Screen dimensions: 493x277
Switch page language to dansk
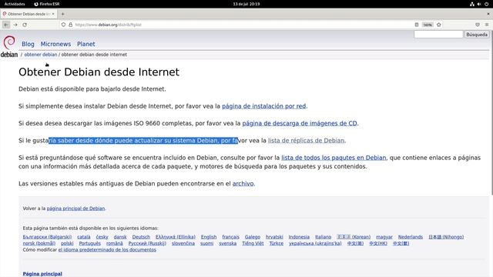(120, 237)
